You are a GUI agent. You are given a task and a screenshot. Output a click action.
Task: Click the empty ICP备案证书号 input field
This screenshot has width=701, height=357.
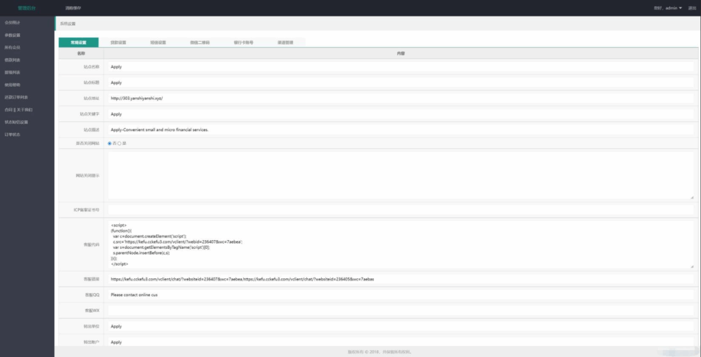point(400,209)
